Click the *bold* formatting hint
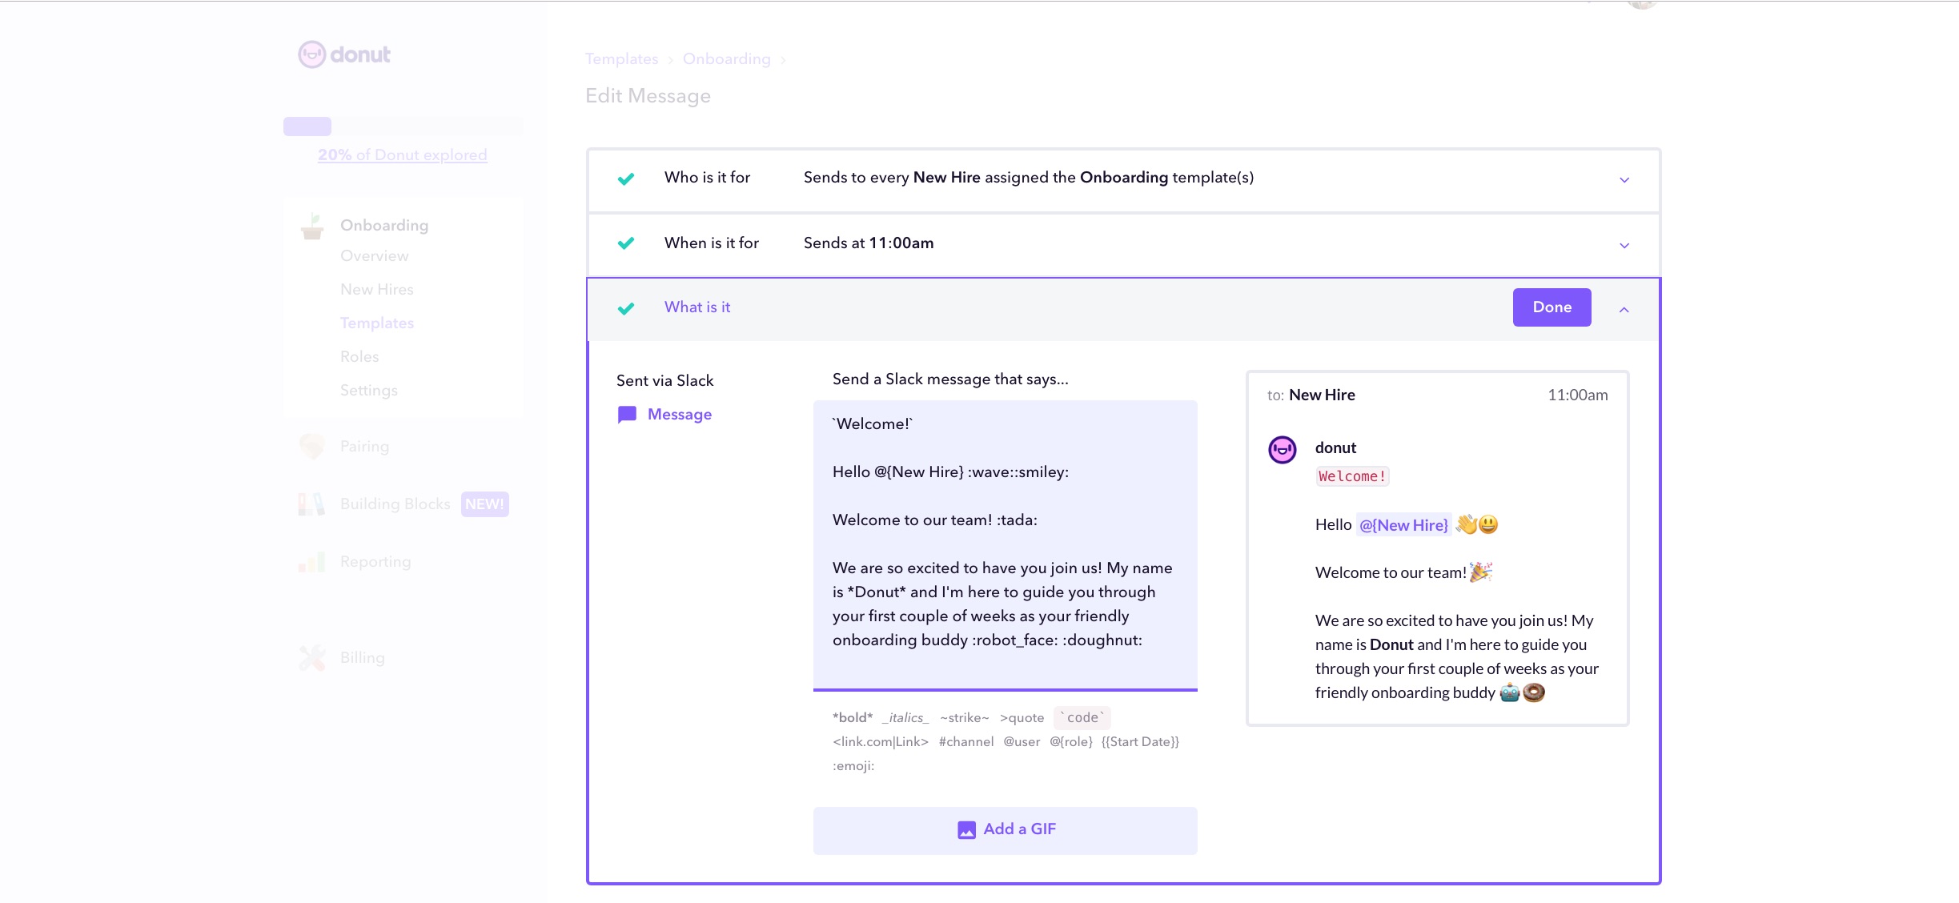Image resolution: width=1959 pixels, height=903 pixels. coord(853,718)
